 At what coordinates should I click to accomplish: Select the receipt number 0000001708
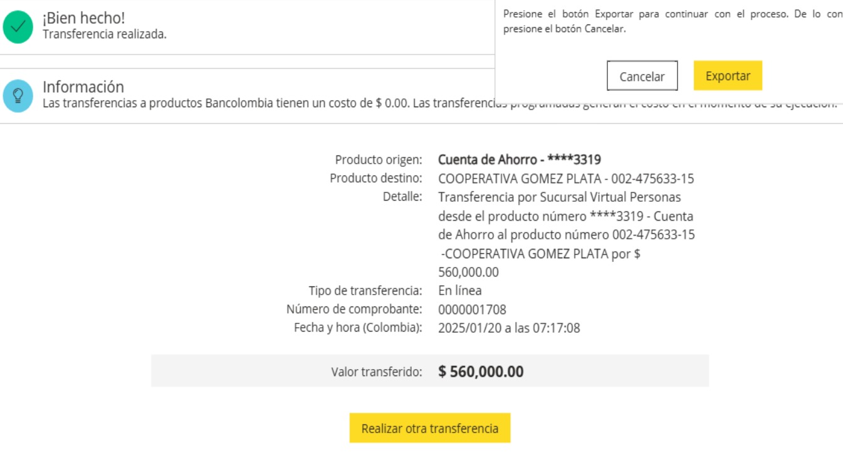[471, 310]
